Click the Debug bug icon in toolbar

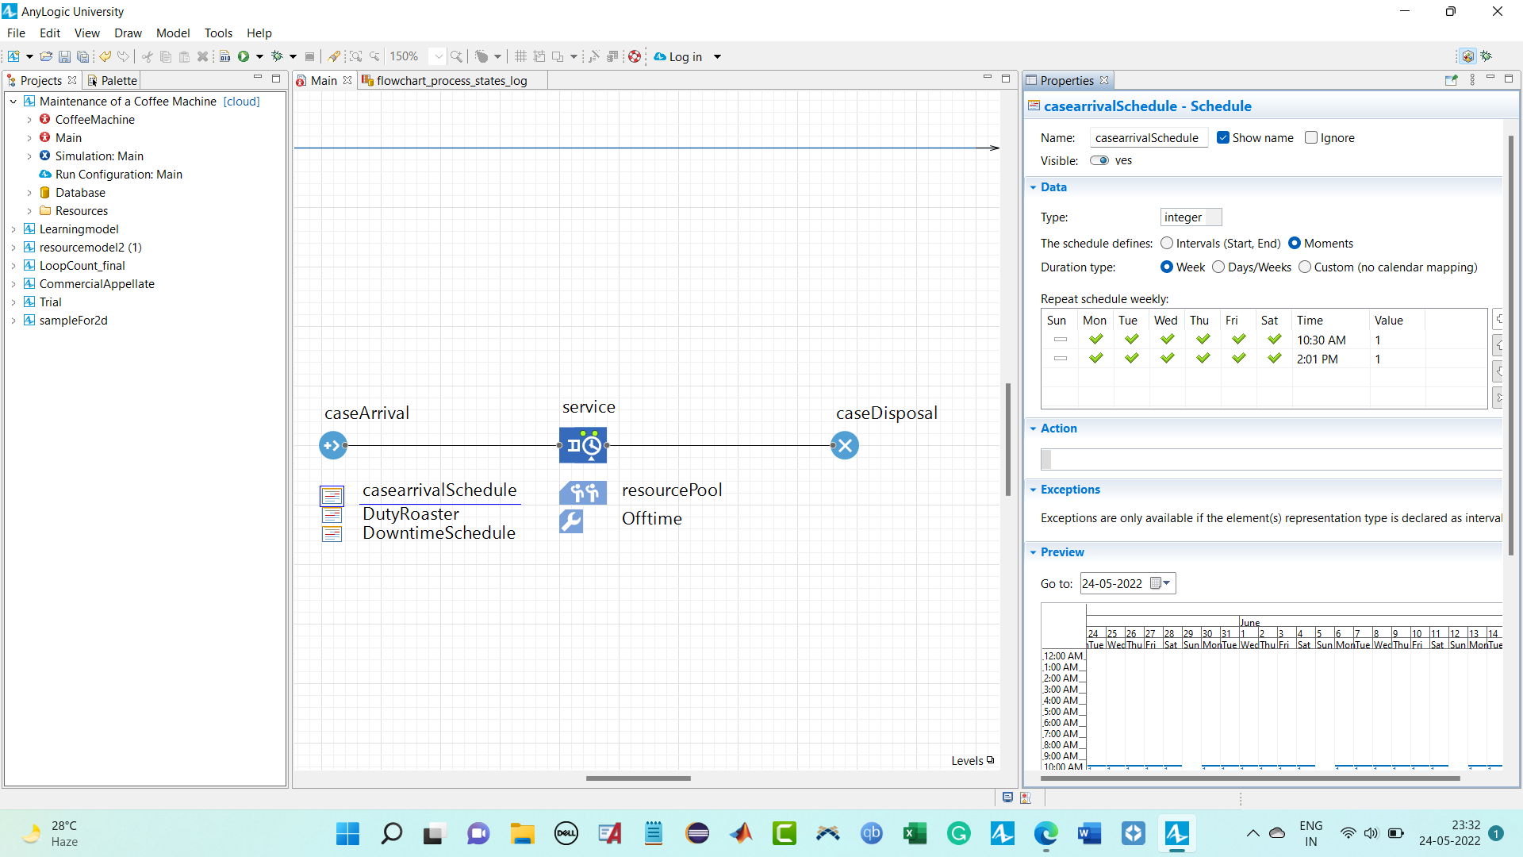[277, 56]
